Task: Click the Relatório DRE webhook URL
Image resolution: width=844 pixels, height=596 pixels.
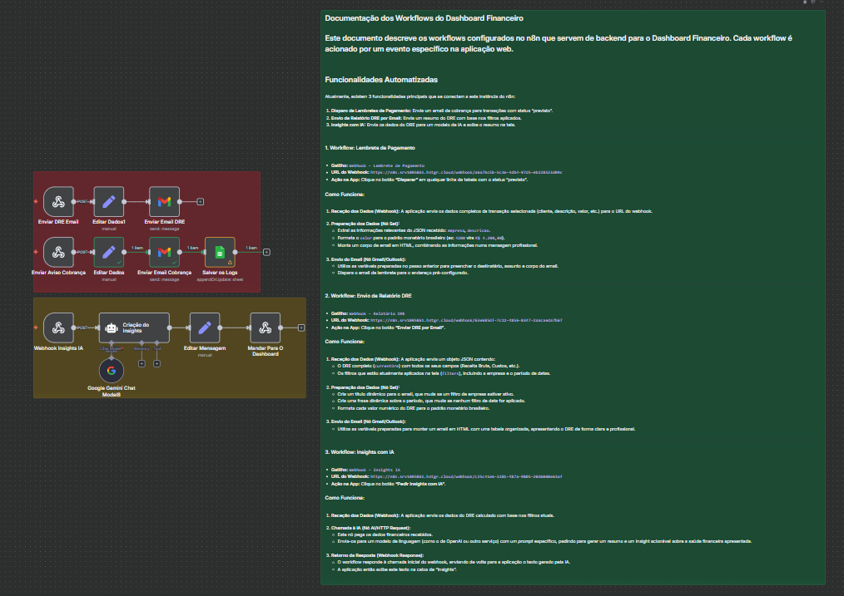Action: tap(464, 319)
